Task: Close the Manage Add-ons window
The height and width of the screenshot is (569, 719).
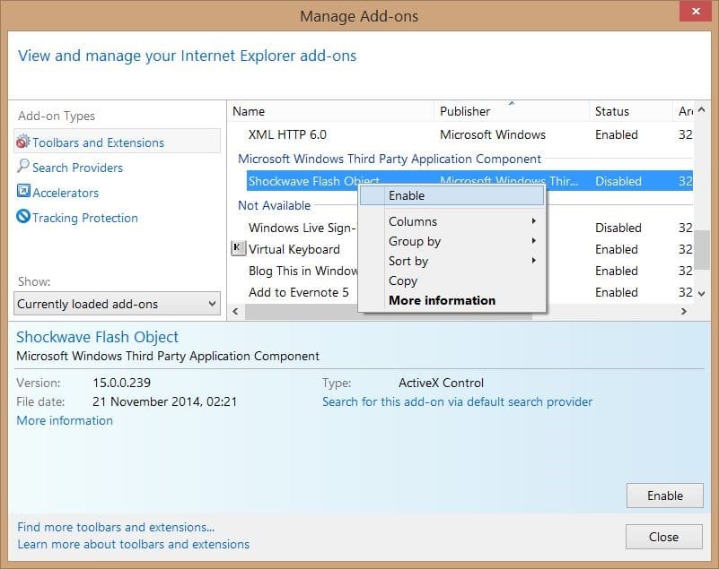Action: coord(695,11)
